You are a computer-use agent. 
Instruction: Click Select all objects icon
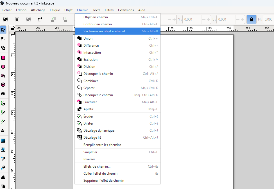(6, 19)
